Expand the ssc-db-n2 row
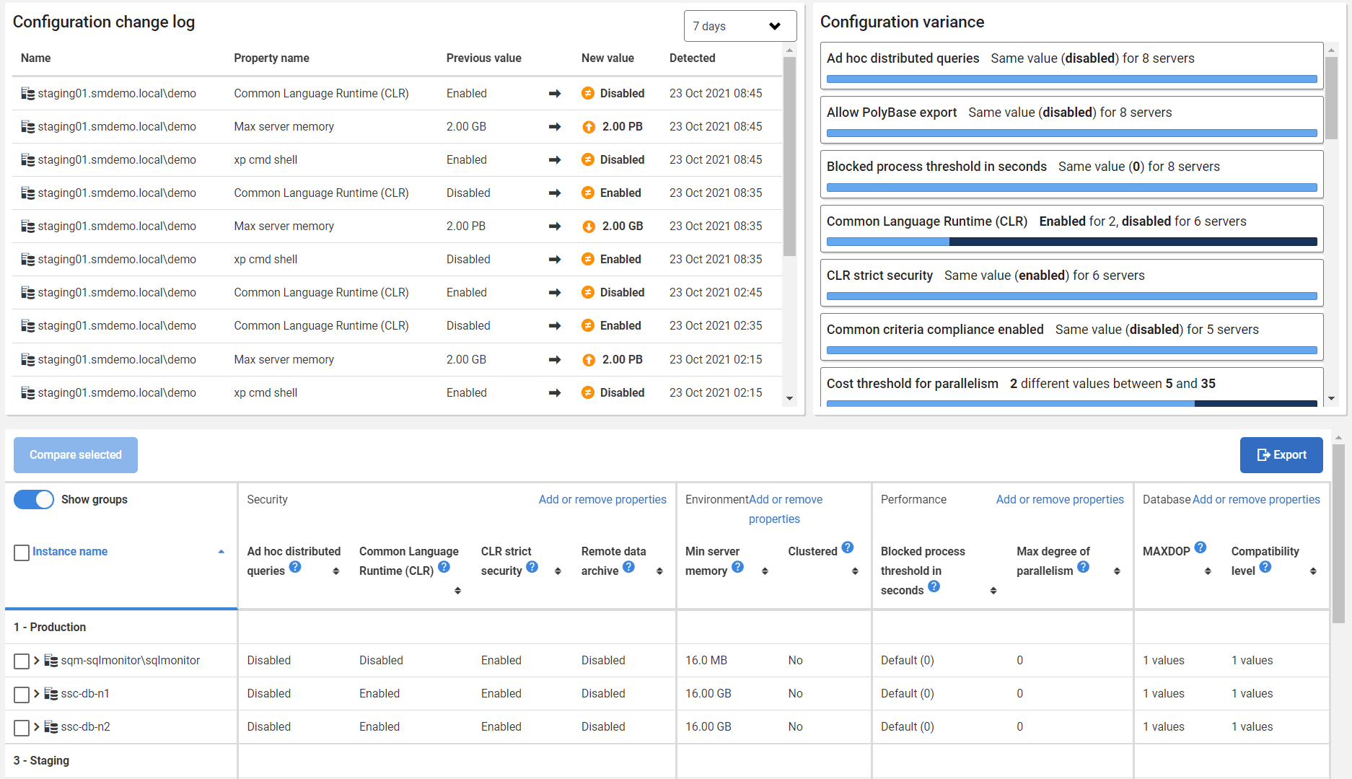The height and width of the screenshot is (779, 1352). (x=36, y=727)
